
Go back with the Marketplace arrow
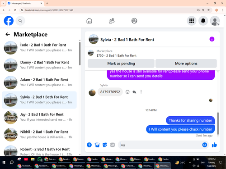8,34
